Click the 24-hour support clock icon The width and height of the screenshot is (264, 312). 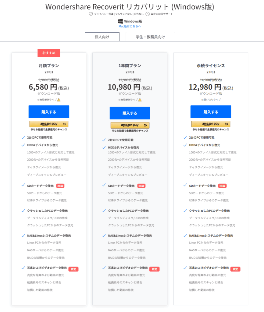click(148, 14)
